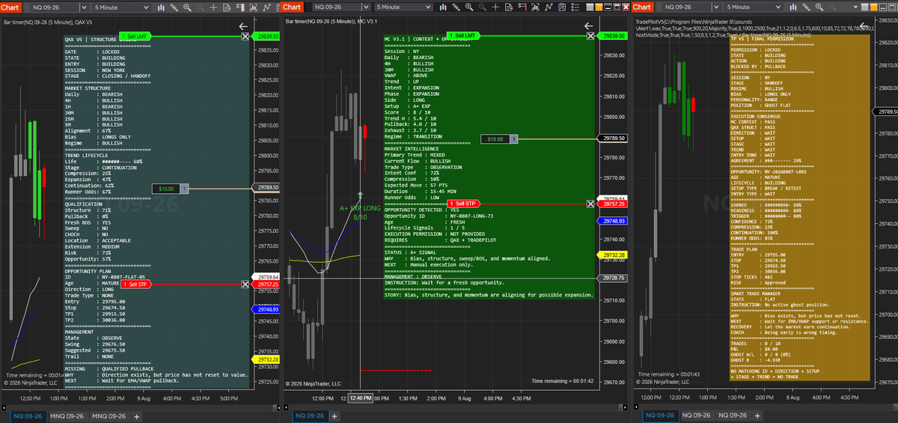Click return arrow in left chart

click(243, 26)
